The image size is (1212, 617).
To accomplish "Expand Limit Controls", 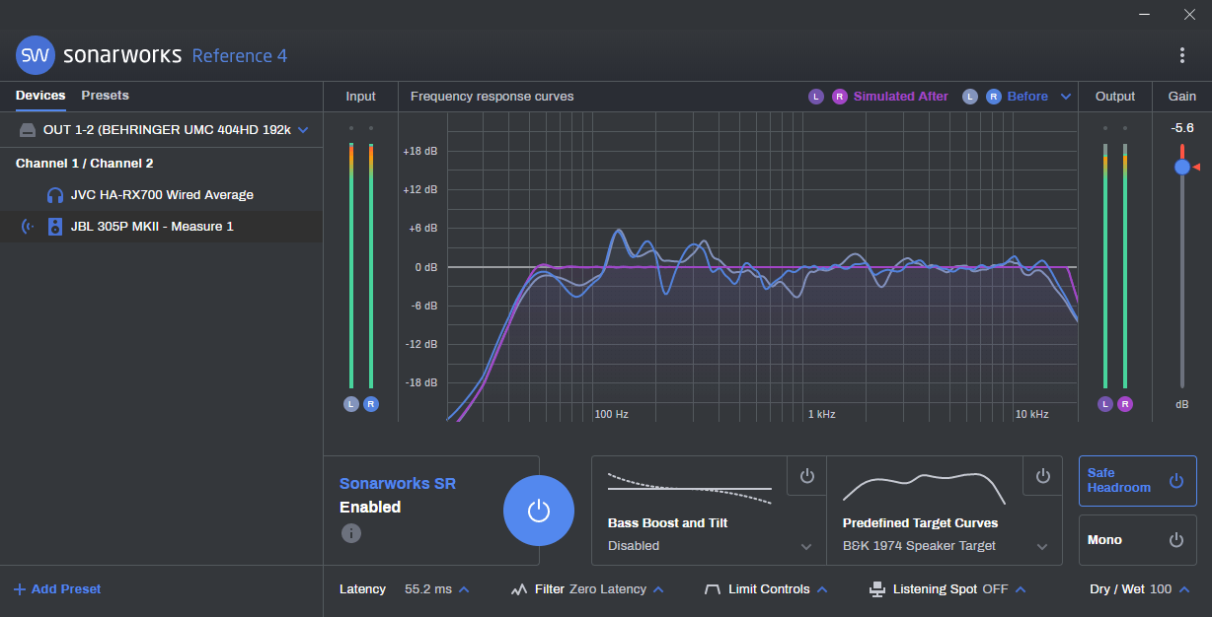I will (x=821, y=589).
